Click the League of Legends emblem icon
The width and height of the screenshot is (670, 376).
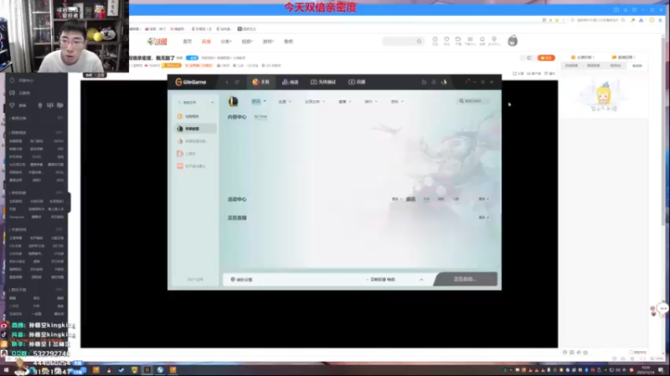click(234, 101)
